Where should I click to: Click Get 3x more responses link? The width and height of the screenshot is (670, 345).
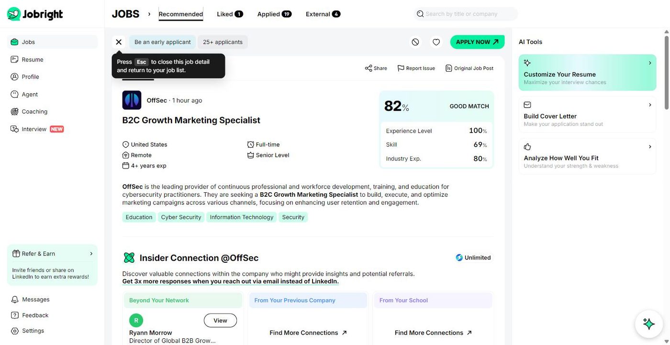[x=230, y=281]
